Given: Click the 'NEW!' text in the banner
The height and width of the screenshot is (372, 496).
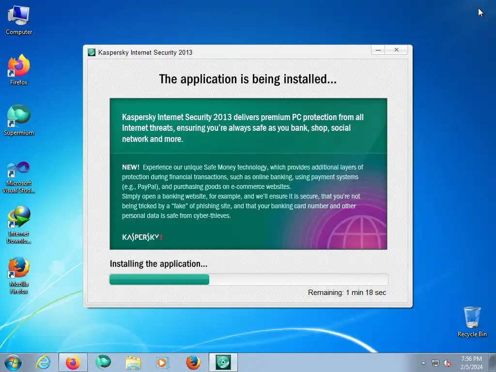Looking at the screenshot, I should 131,167.
